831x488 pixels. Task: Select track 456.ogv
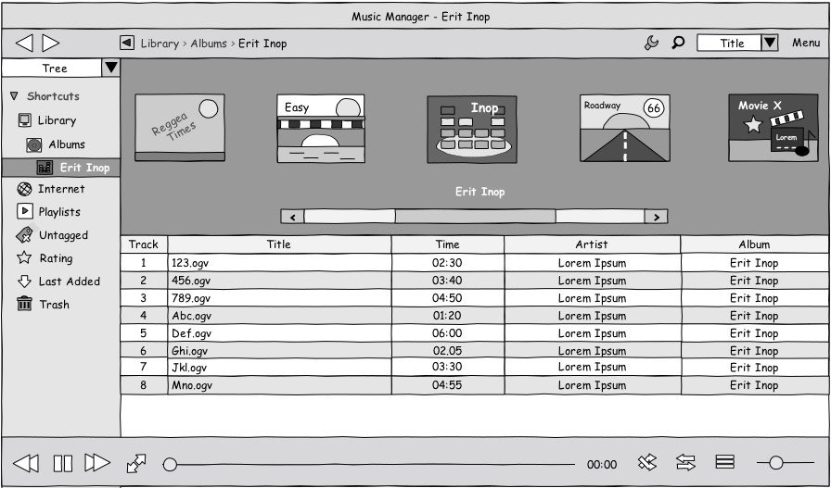click(474, 281)
